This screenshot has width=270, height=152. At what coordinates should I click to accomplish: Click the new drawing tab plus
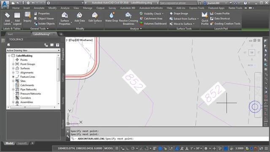tap(61, 34)
